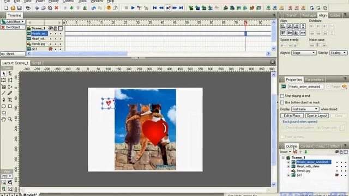Image resolution: width=349 pixels, height=196 pixels.
Task: Click keyframe at frame 74 in timeline
Action: (246, 34)
